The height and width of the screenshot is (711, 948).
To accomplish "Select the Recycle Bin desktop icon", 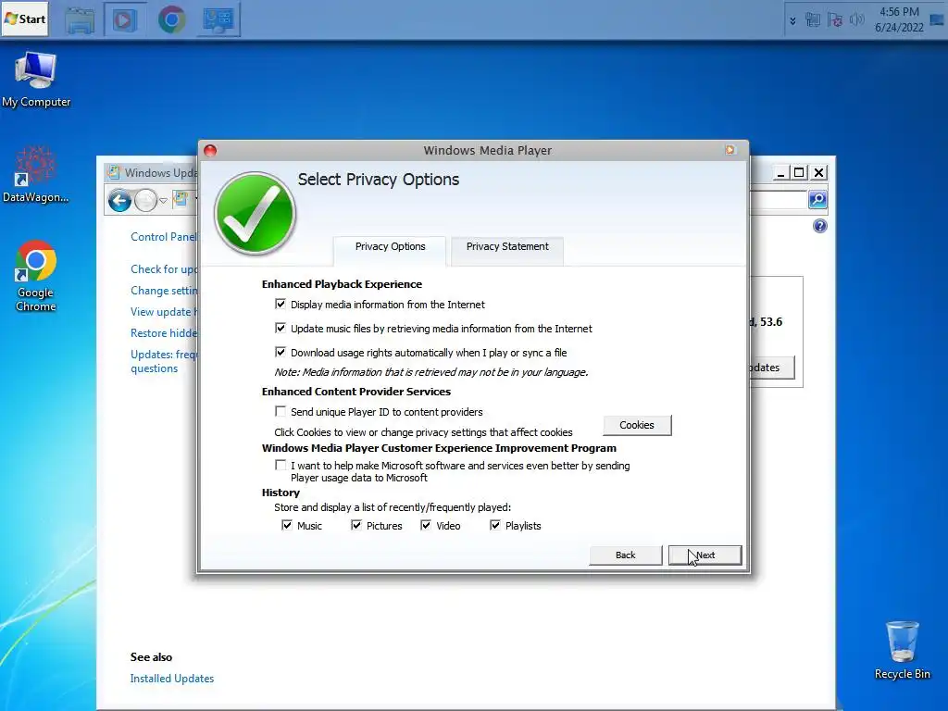I will (x=902, y=650).
